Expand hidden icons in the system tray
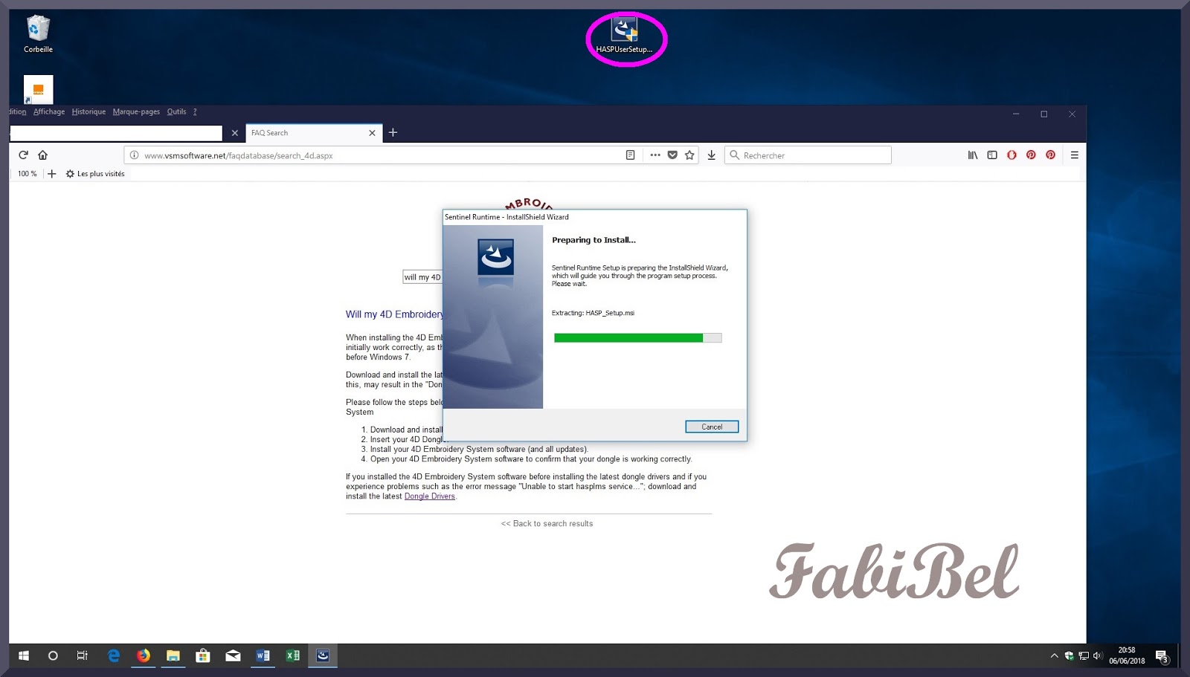Image resolution: width=1190 pixels, height=677 pixels. tap(1055, 655)
